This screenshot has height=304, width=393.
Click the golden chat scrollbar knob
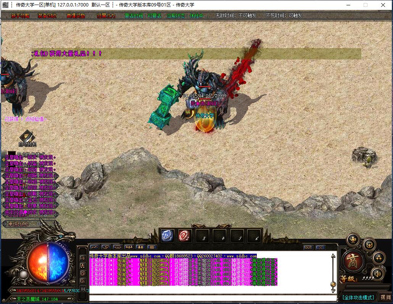click(x=333, y=285)
